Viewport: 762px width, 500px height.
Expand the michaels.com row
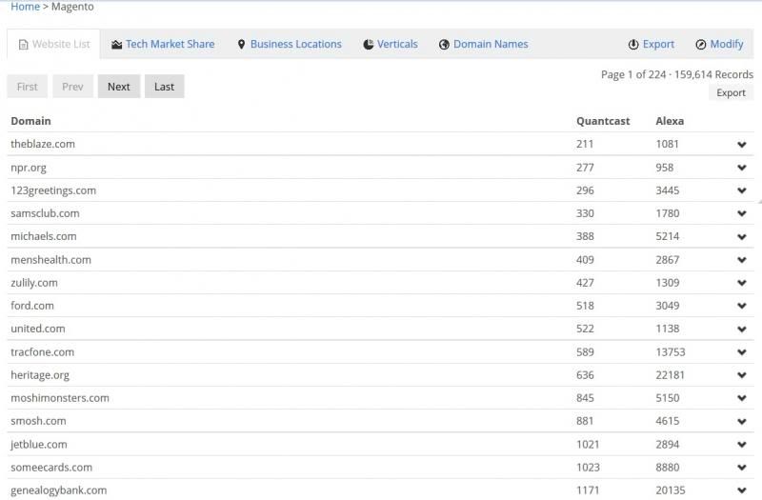coord(742,236)
